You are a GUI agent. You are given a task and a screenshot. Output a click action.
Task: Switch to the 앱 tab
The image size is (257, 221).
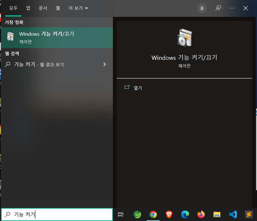(x=28, y=8)
